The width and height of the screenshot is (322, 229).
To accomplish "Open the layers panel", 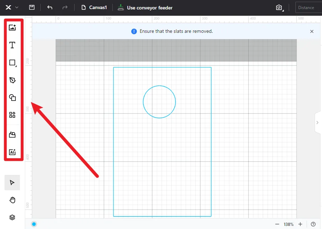I will (x=12, y=217).
